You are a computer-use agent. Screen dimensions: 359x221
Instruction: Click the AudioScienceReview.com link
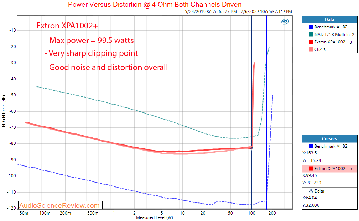tap(59, 205)
